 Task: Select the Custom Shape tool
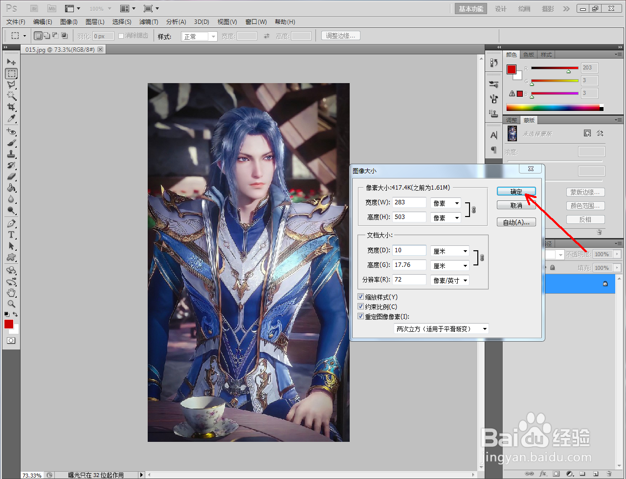[x=11, y=258]
